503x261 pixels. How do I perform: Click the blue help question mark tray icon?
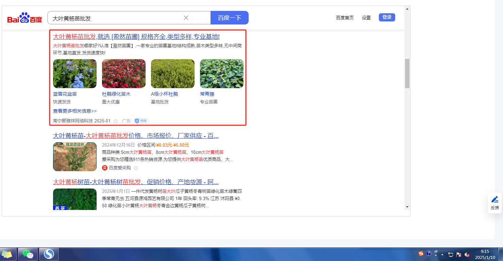pos(429,254)
